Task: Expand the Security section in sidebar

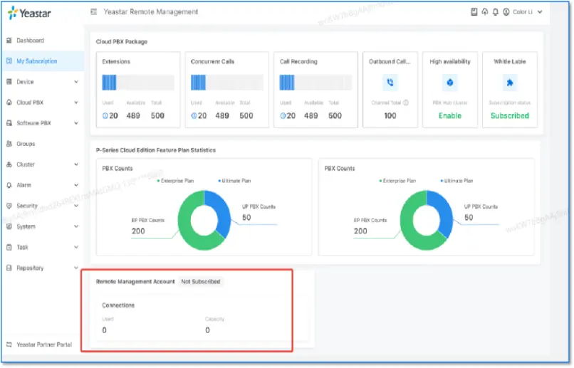Action: point(41,206)
